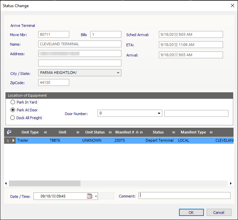Click into the Comment text field
238x220 pixels.
click(184, 195)
